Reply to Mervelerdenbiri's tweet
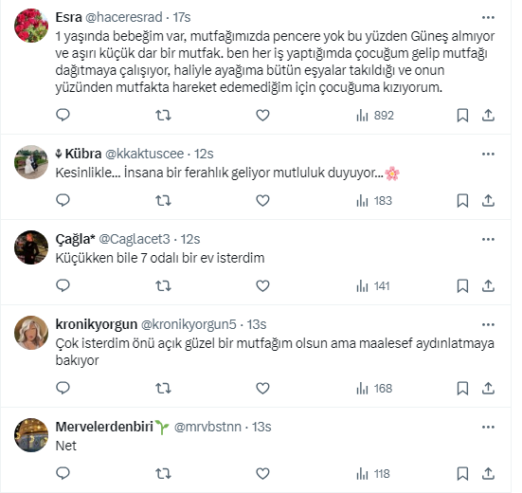 coord(63,474)
